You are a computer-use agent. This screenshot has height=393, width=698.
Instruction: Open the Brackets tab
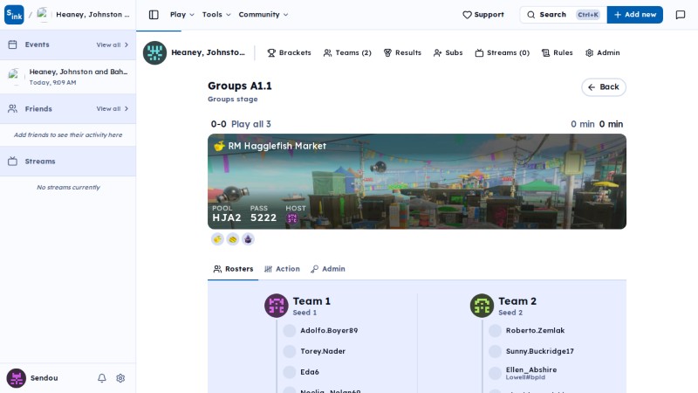[x=289, y=52]
